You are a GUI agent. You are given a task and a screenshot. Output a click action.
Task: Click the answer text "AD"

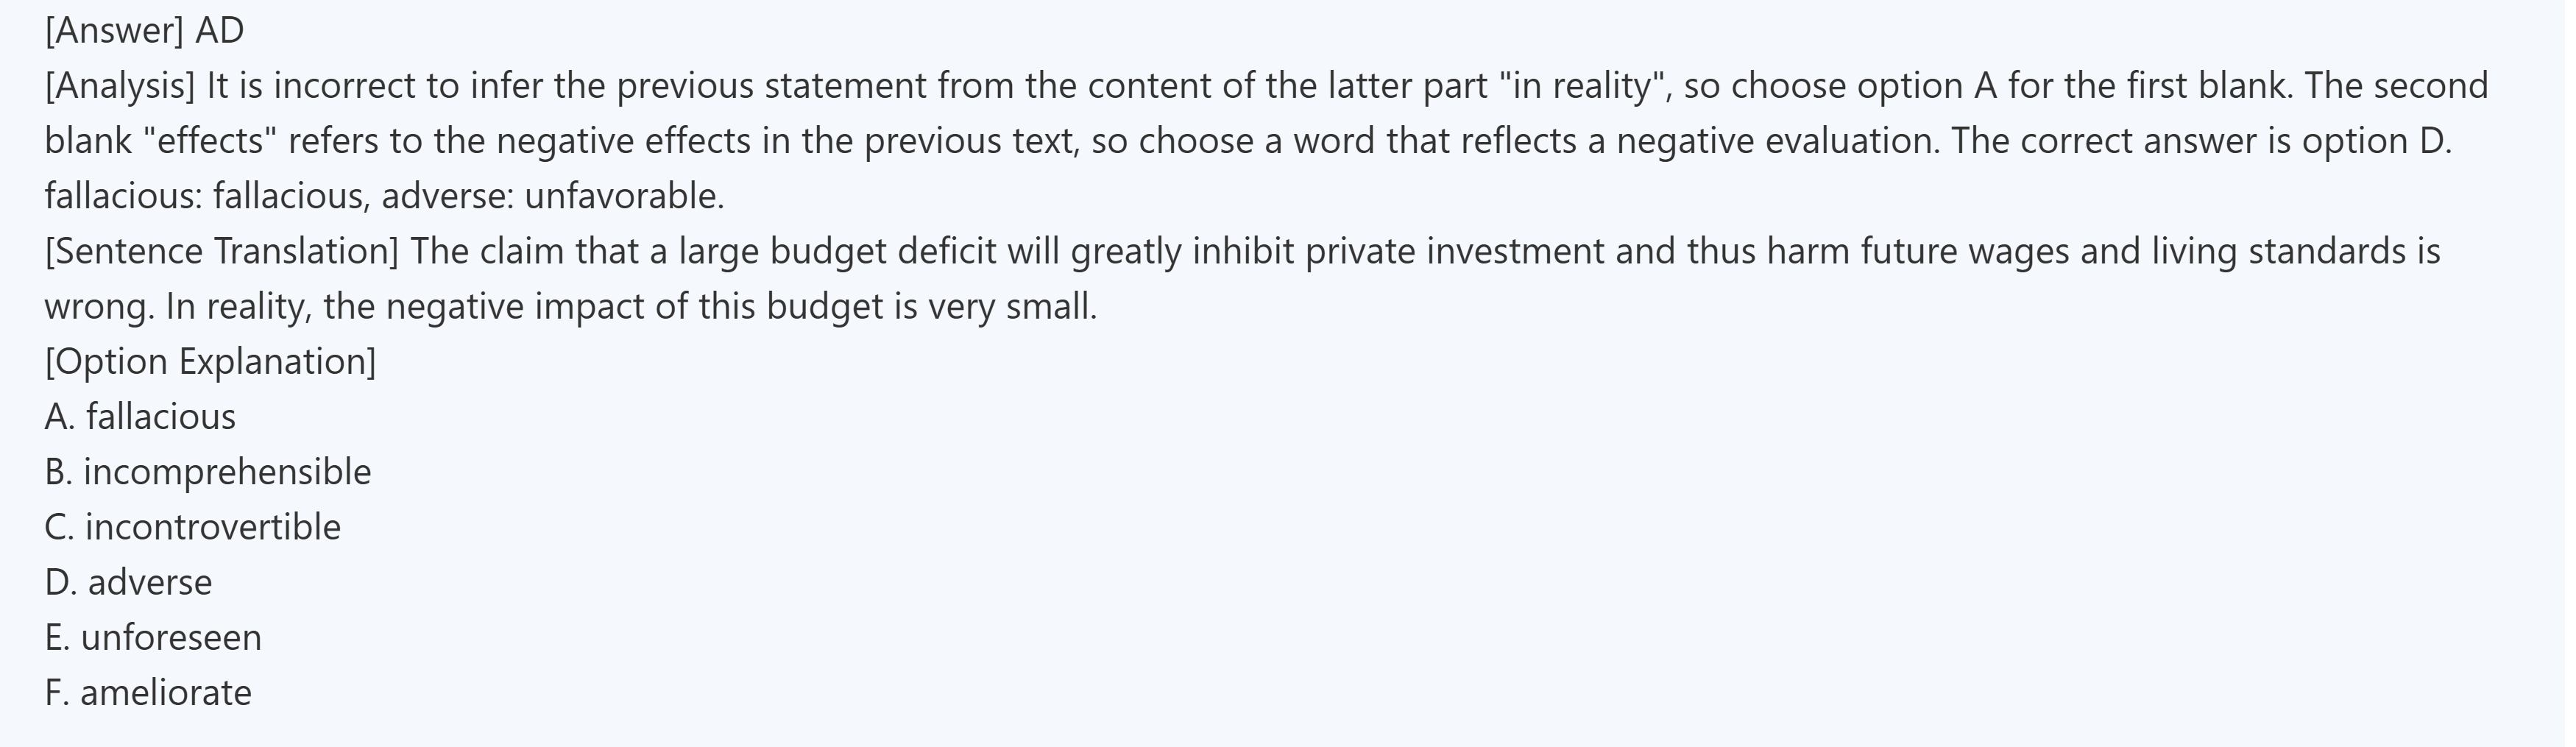219,31
